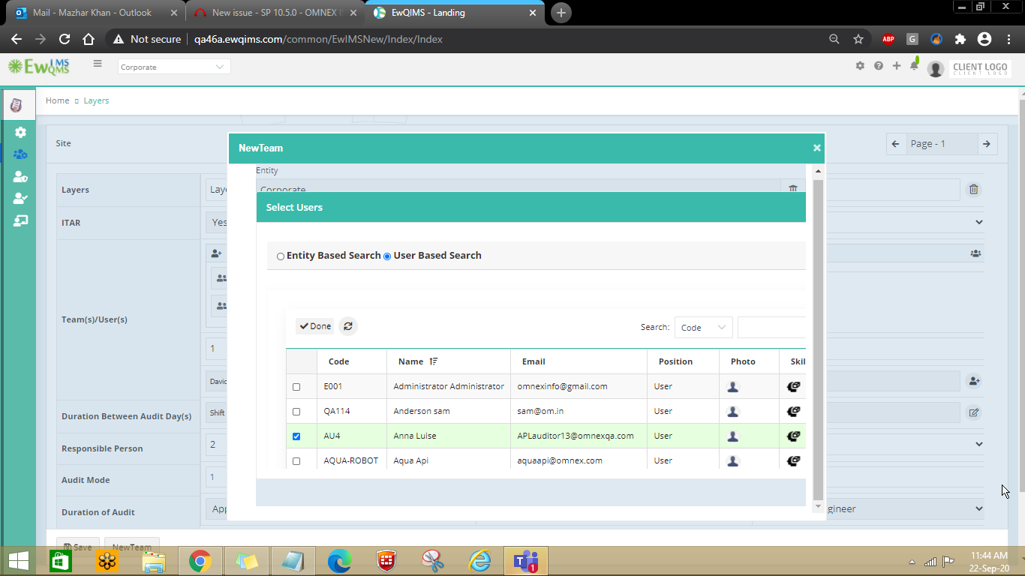Click the NewTeam dialog vertical scrollbar

coord(818,340)
